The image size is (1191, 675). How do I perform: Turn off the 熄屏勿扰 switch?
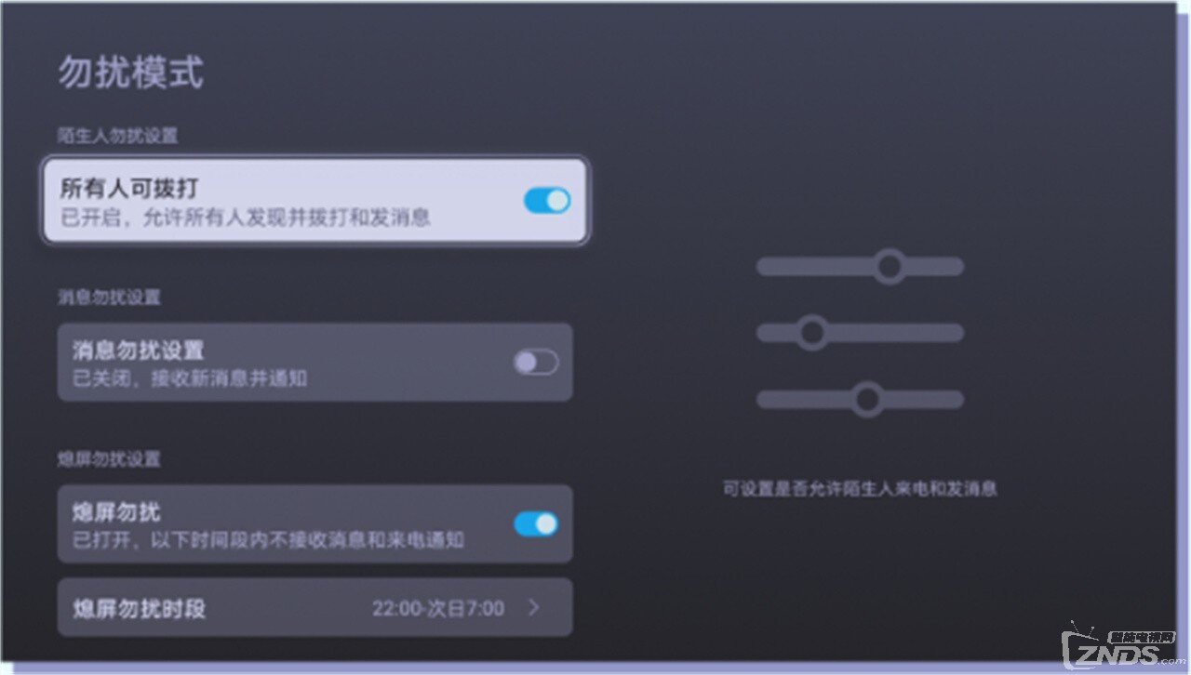[x=537, y=523]
